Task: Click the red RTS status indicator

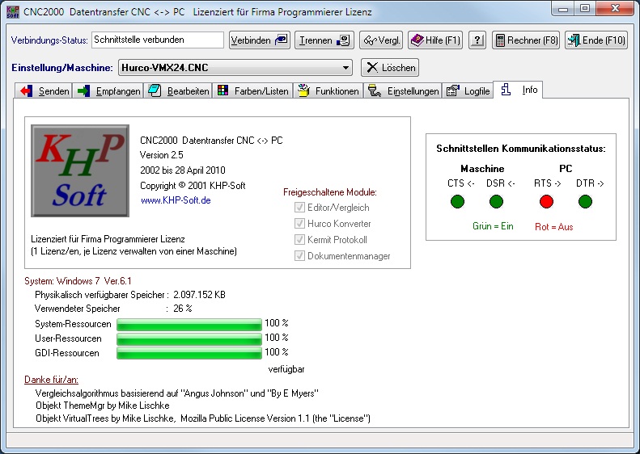Action: 546,201
